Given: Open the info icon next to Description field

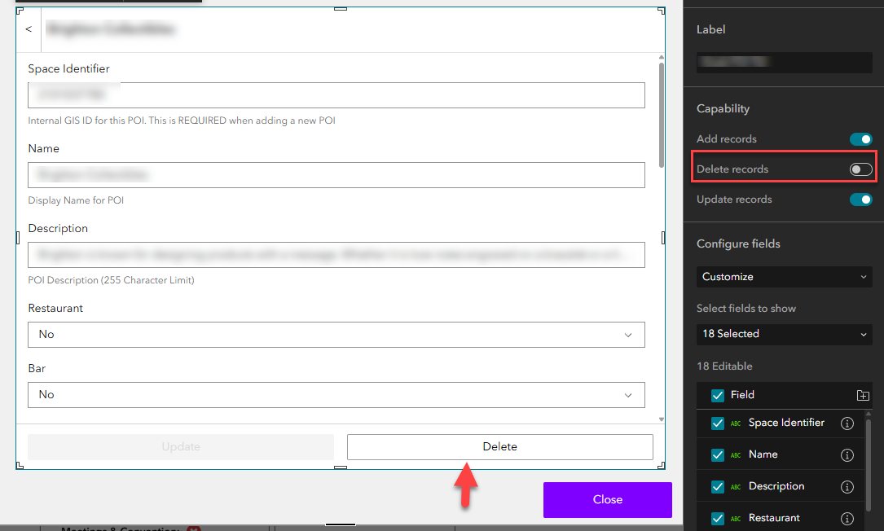Looking at the screenshot, I should click(847, 486).
